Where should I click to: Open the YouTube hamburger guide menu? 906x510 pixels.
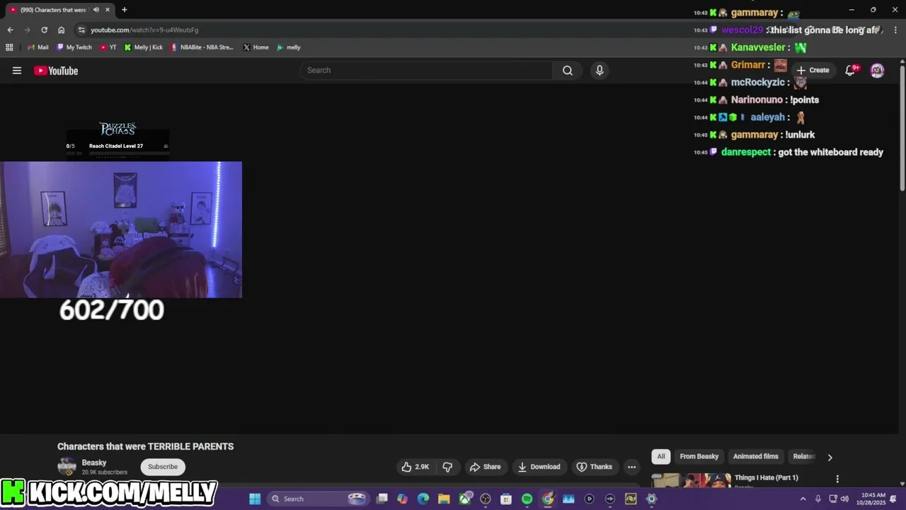[x=17, y=70]
